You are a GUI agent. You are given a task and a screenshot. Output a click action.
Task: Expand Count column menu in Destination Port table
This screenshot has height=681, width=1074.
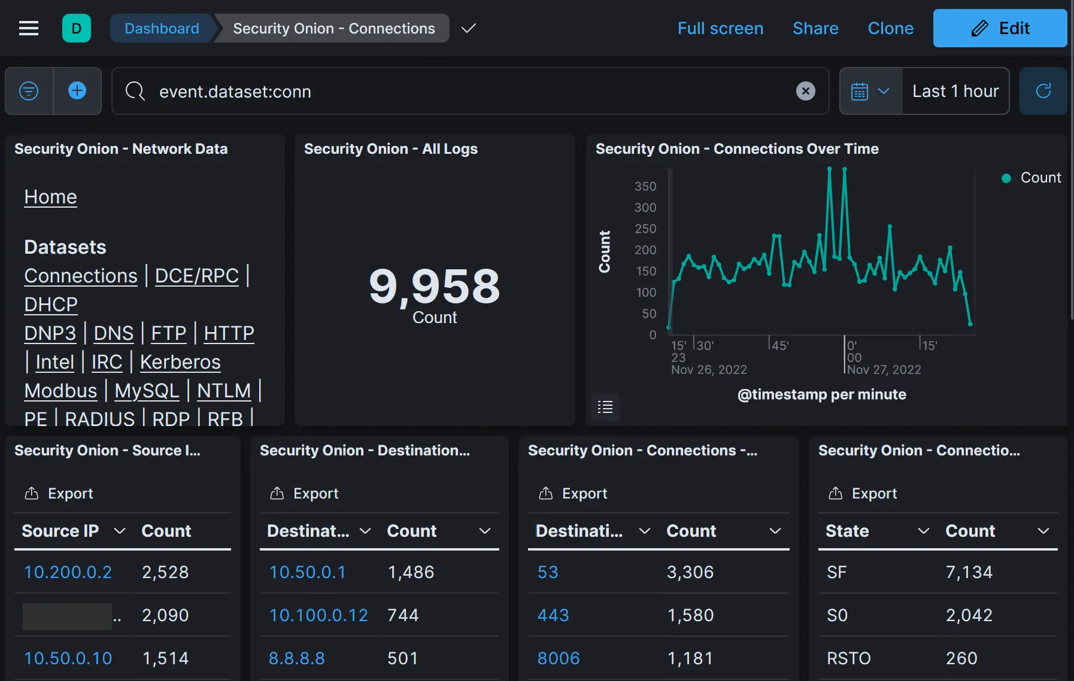775,531
